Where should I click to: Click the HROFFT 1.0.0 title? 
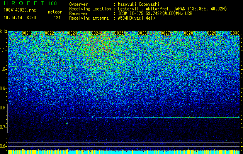click(31, 3)
